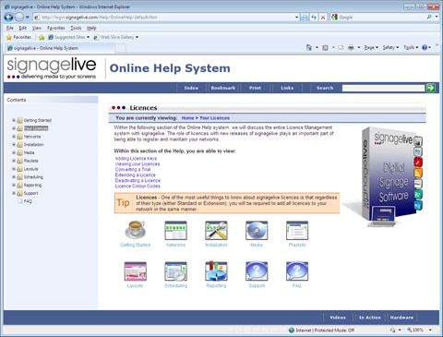Open the Licence Colour Codes link

coord(138,187)
